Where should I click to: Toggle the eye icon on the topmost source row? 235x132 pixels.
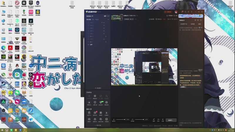pos(104,23)
